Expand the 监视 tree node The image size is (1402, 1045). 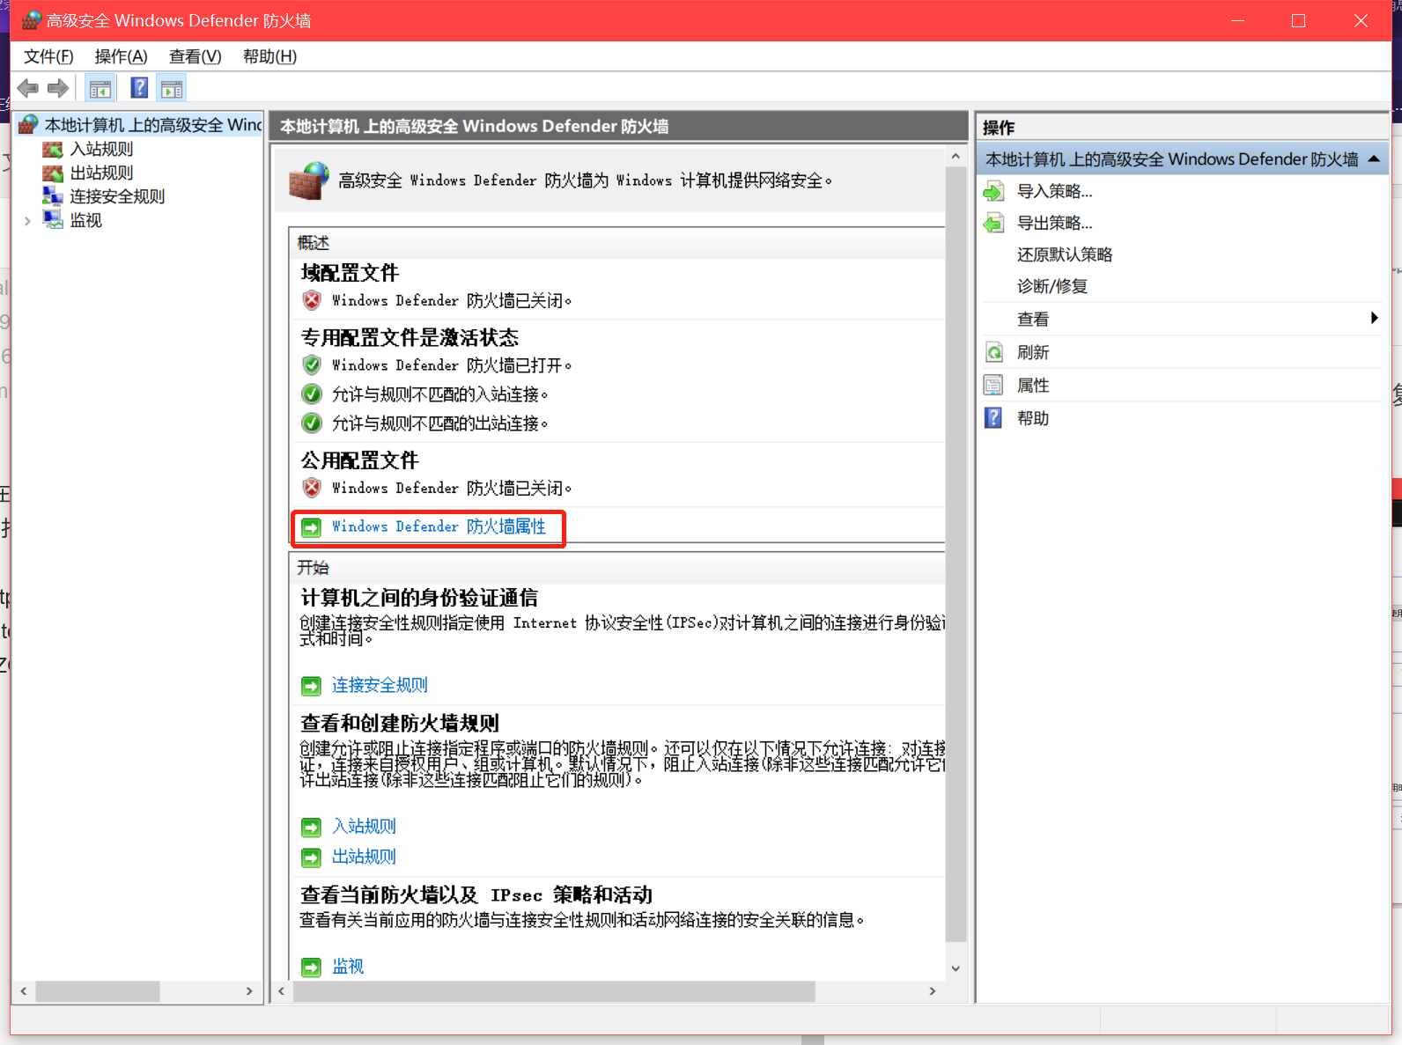[x=27, y=221]
